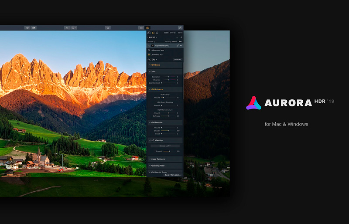Click Save Filters Look button

click(x=172, y=175)
